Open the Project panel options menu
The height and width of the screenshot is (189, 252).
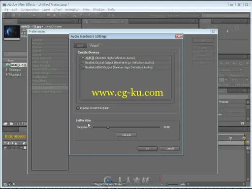[75, 21]
